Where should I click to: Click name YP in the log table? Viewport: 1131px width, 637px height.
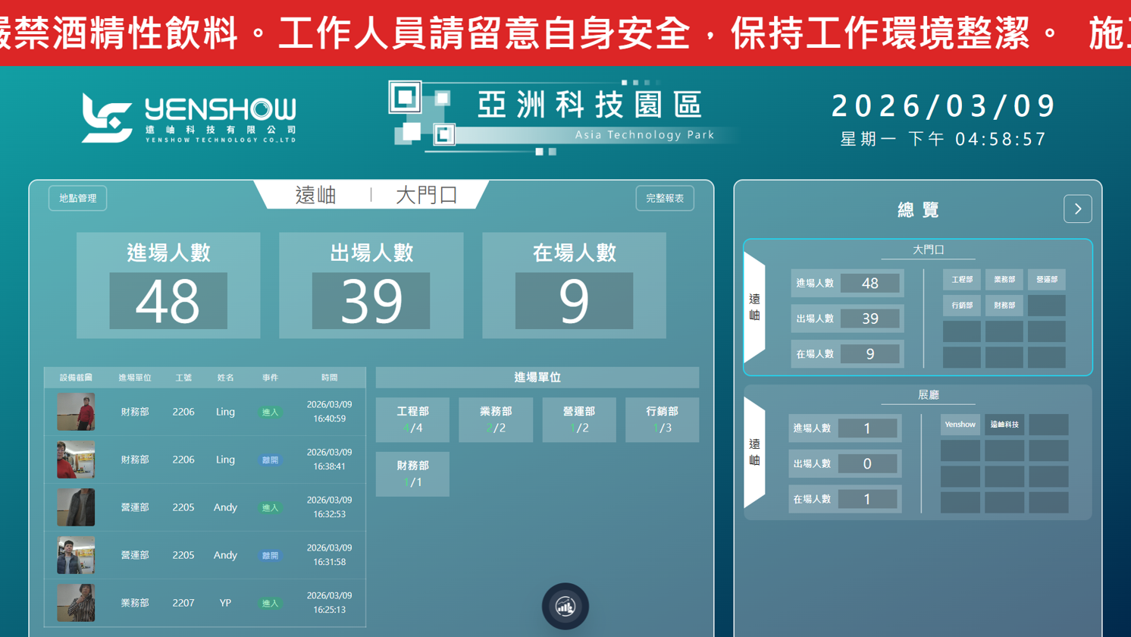coord(225,604)
